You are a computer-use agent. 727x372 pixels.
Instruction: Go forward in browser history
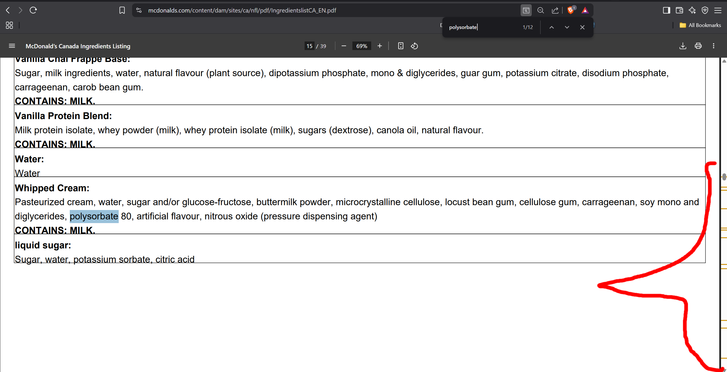point(20,11)
